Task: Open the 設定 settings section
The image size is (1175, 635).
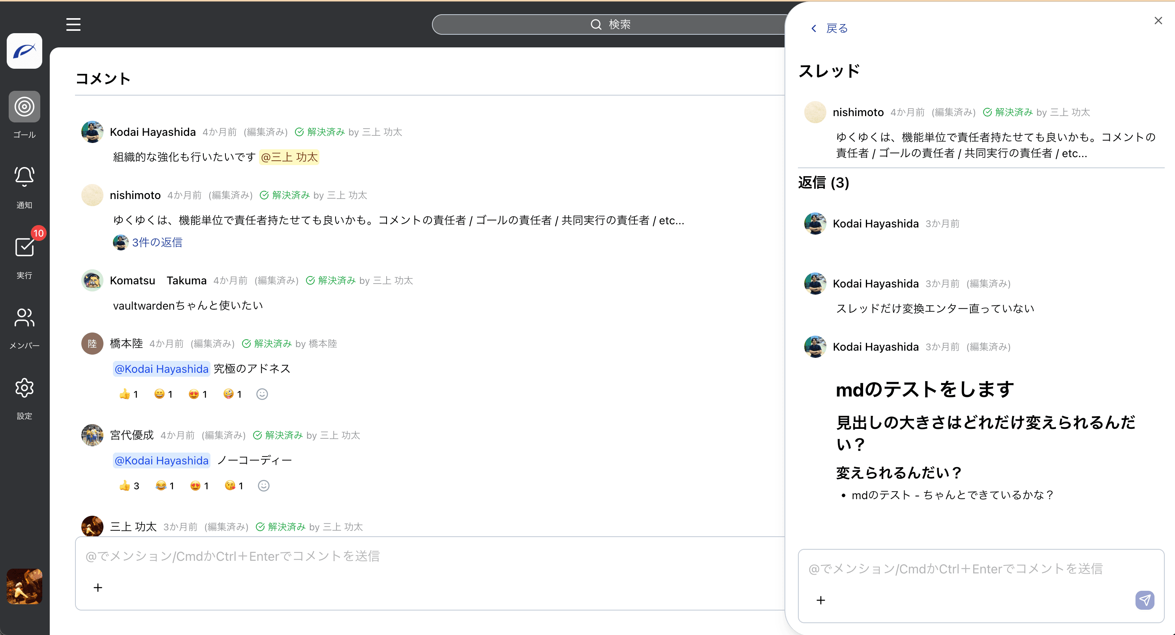Action: click(24, 388)
